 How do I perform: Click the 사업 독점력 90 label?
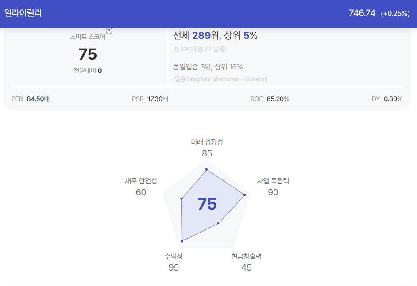273,187
